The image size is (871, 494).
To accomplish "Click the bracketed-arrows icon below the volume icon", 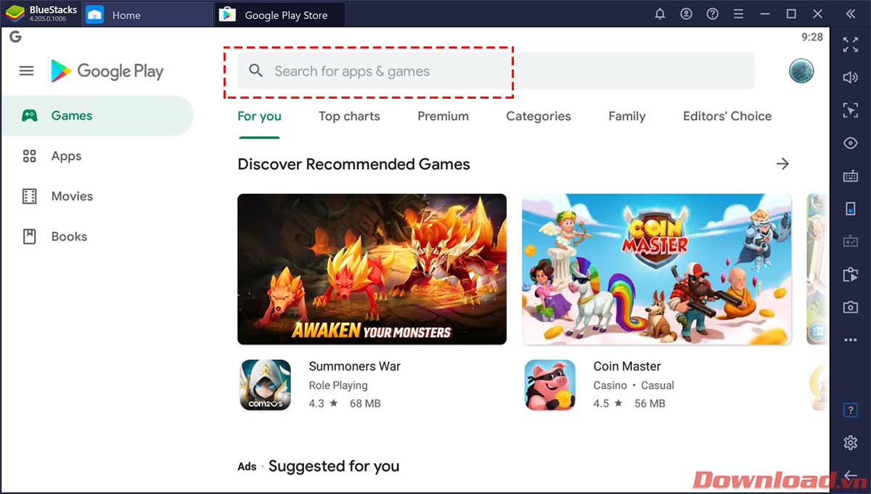I will tap(851, 110).
